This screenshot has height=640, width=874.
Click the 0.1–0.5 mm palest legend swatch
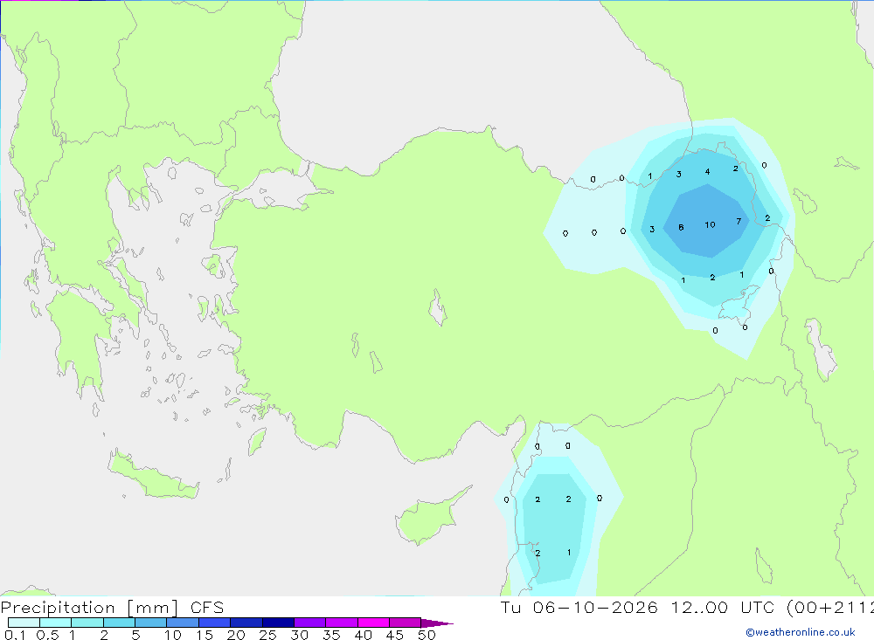pyautogui.click(x=24, y=623)
